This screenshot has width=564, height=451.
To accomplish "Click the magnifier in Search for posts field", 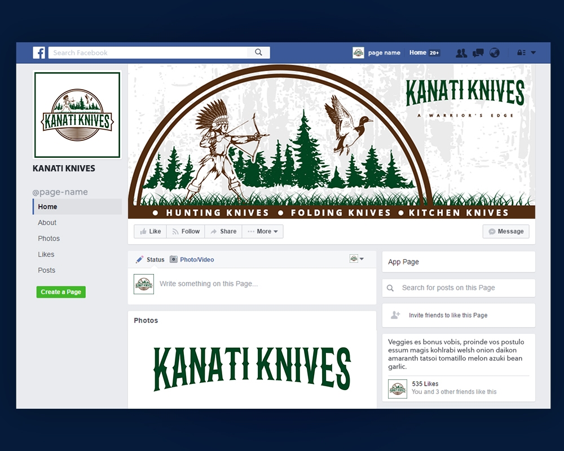I will coord(390,288).
